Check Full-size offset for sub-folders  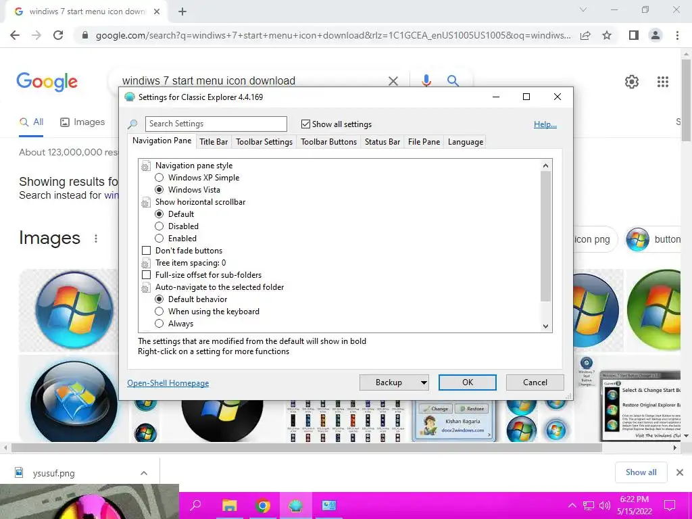point(146,274)
